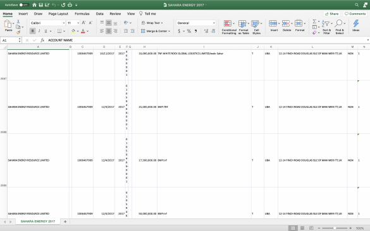
Task: Expand Merge & Center dropdown arrow
Action: [170, 31]
